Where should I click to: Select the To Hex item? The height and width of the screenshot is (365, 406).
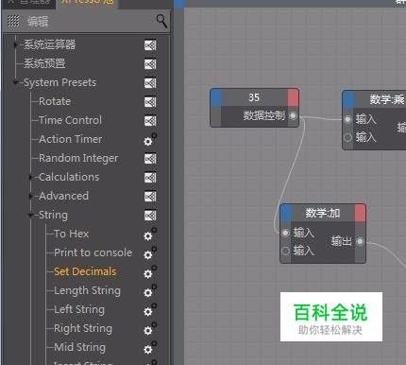[x=72, y=234]
